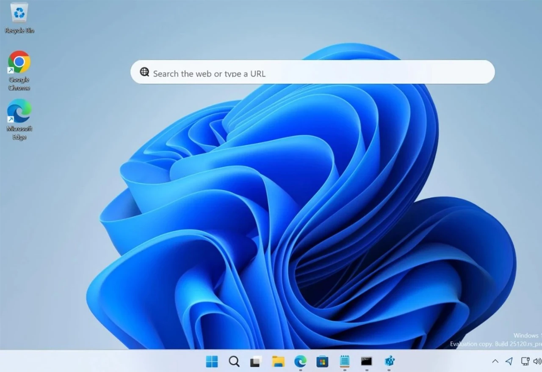Open the volume speaker tray icon
The width and height of the screenshot is (542, 372).
point(537,361)
